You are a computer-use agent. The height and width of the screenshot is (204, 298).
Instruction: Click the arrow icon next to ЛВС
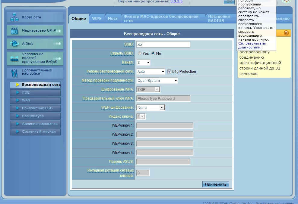pos(18,92)
